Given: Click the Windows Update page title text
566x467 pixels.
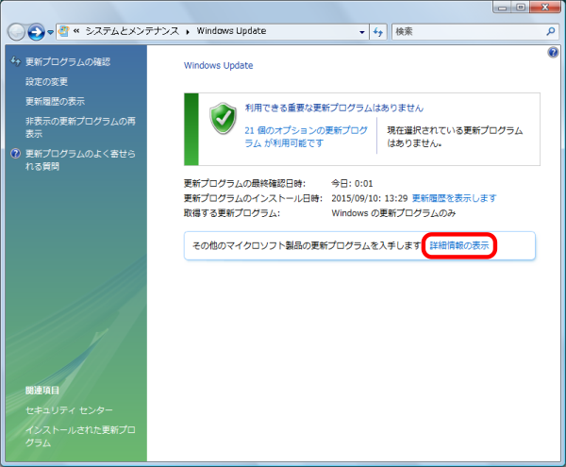Looking at the screenshot, I should [219, 66].
